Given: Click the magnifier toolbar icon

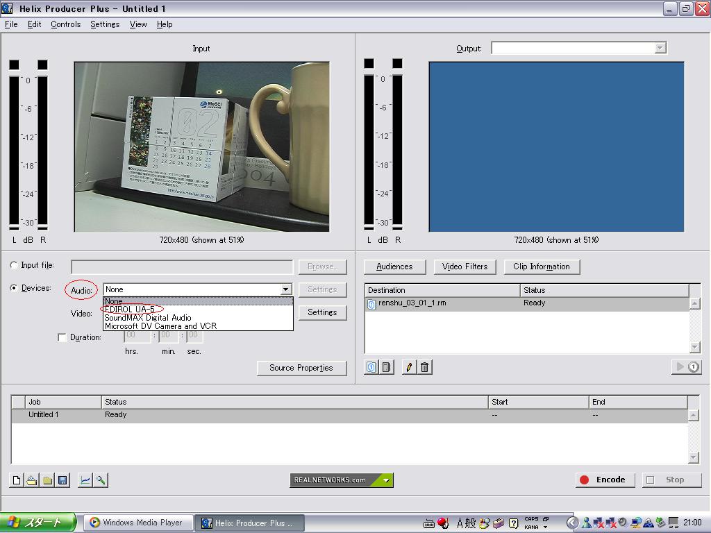Looking at the screenshot, I should point(100,480).
